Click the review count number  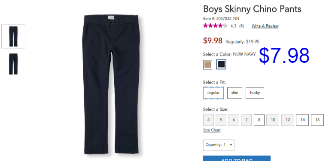coord(241,26)
